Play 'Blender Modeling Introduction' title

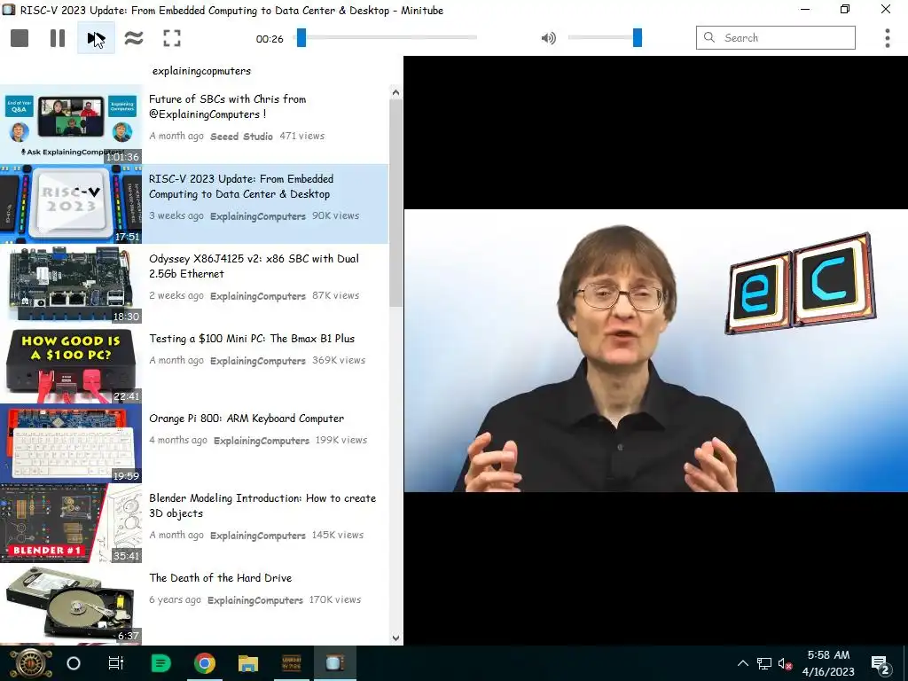[x=262, y=506]
